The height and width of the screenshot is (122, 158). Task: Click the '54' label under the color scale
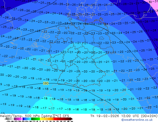tap(72, 121)
